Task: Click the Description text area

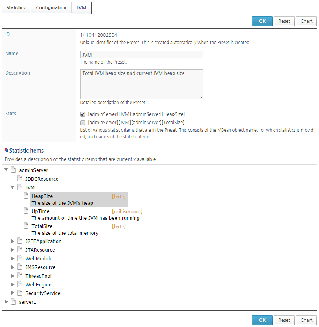Action: (x=142, y=84)
